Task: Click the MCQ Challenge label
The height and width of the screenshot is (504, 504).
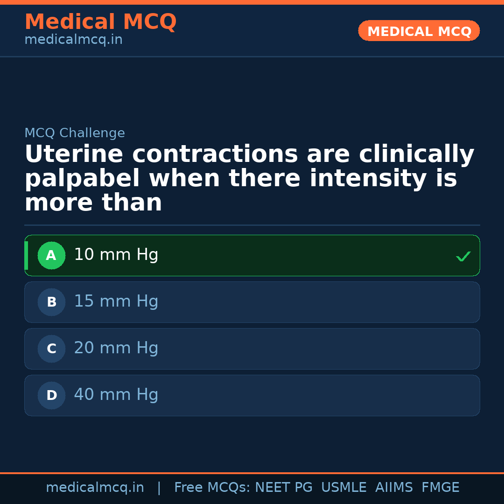Action: click(75, 133)
